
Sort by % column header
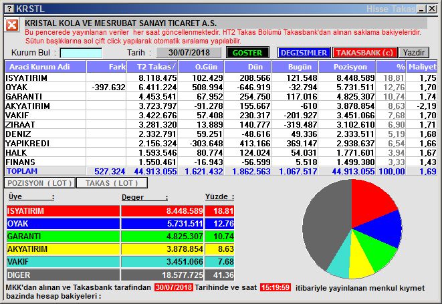click(x=391, y=67)
